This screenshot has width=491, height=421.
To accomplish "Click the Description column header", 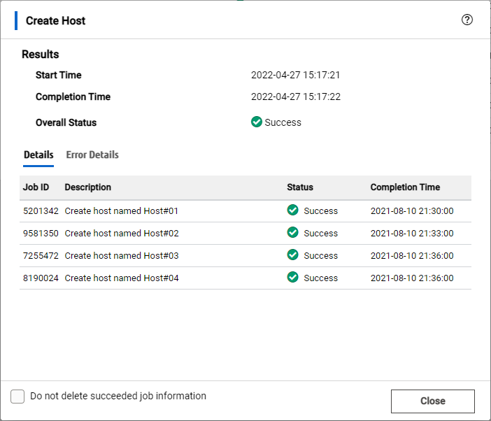I will pyautogui.click(x=87, y=187).
